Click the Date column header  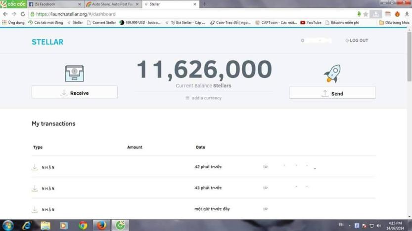[200, 148]
